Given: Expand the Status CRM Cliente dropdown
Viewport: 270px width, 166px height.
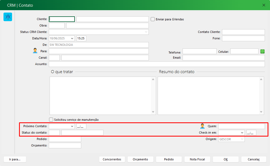Looking at the screenshot, I should [x=146, y=32].
